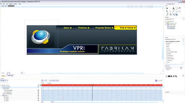
Task: Open the Project menu
Action: (x=11, y=4)
